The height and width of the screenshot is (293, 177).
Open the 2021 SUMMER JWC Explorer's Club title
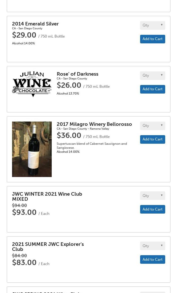point(48,247)
